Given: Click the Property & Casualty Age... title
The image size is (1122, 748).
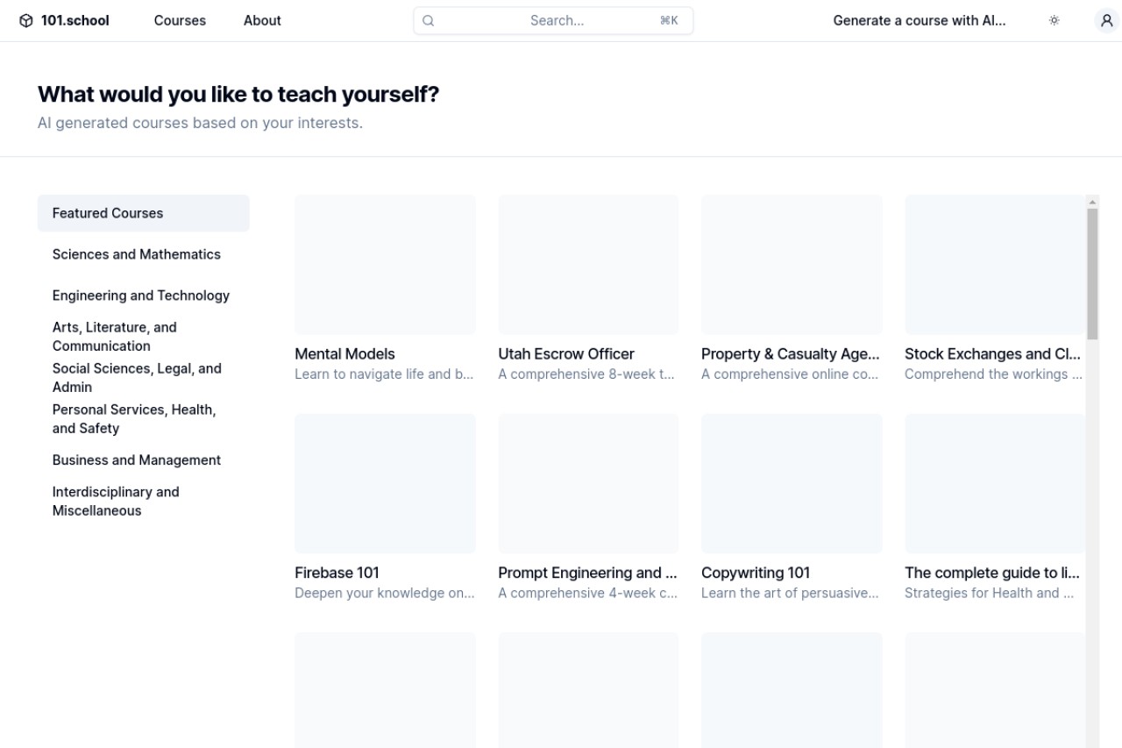Looking at the screenshot, I should (790, 354).
